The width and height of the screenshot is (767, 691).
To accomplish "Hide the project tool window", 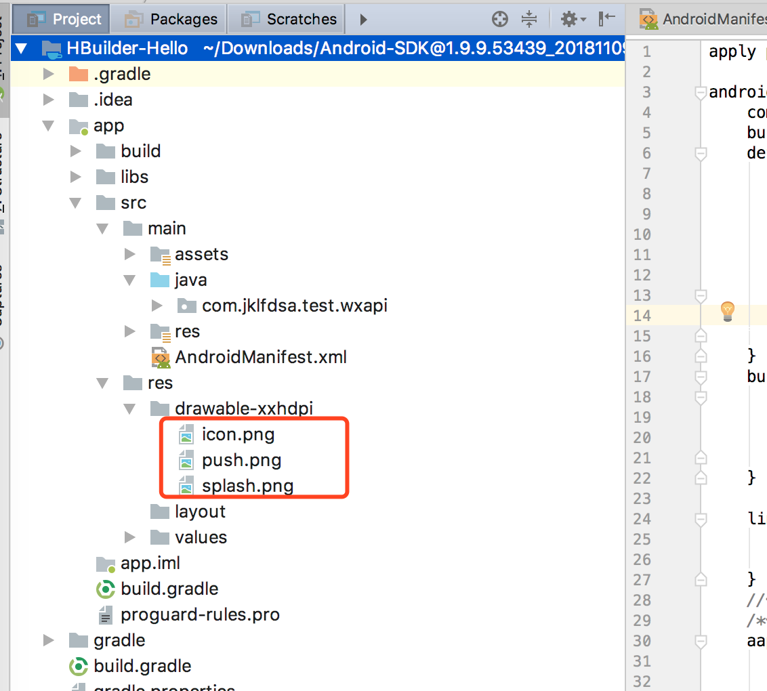I will tap(606, 18).
